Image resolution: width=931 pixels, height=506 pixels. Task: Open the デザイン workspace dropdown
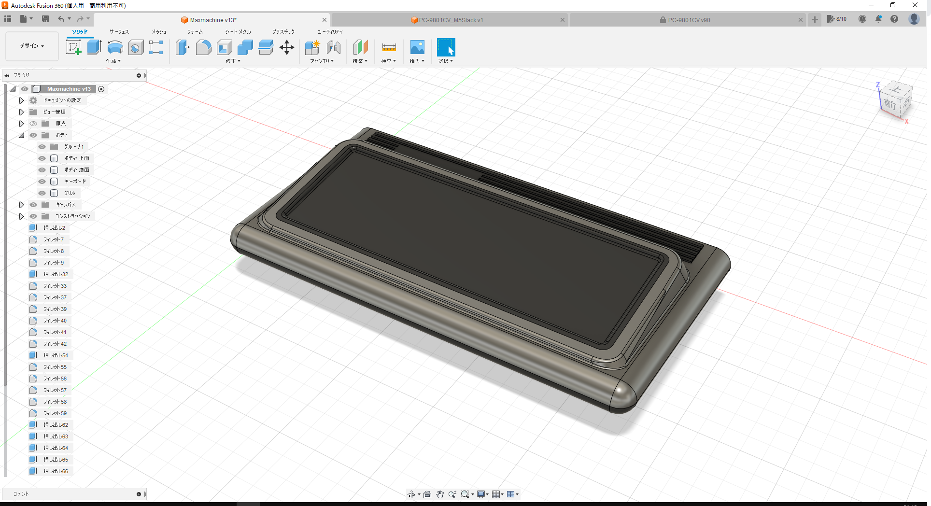coord(31,46)
